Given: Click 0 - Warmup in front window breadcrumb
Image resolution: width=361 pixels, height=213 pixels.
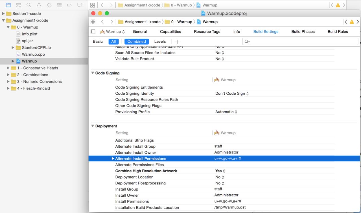Looking at the screenshot, I should click(x=178, y=22).
